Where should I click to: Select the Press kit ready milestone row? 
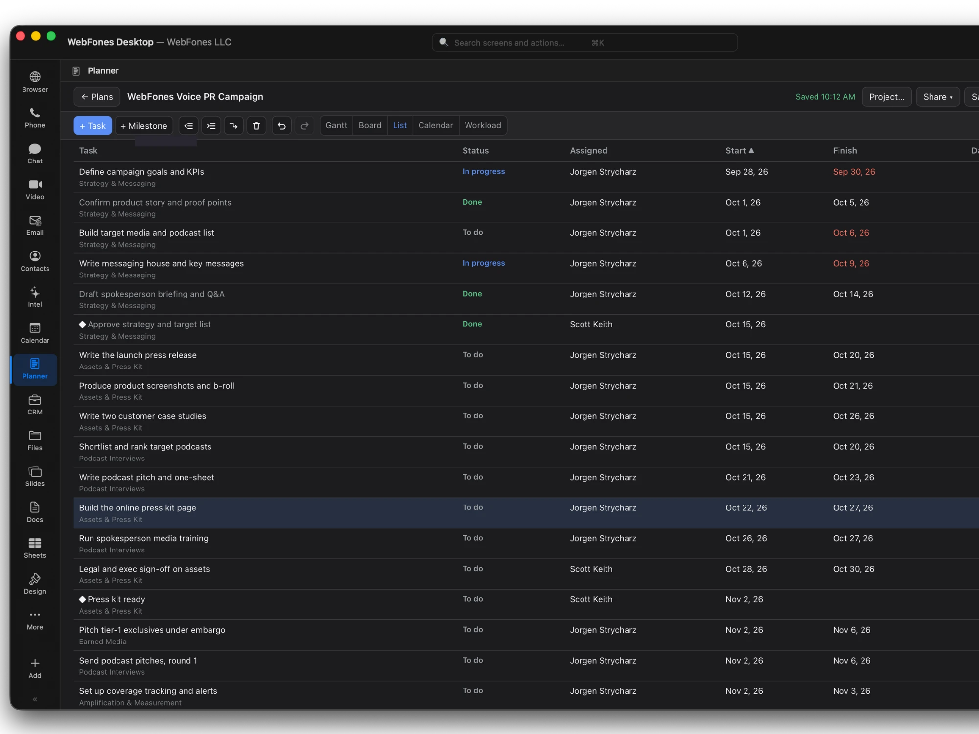(x=526, y=605)
